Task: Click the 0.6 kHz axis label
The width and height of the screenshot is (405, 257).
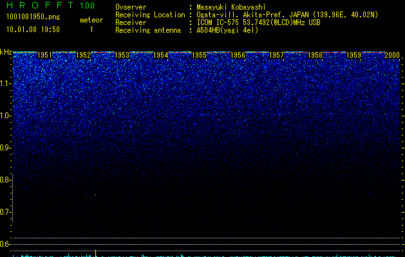Action: point(6,244)
